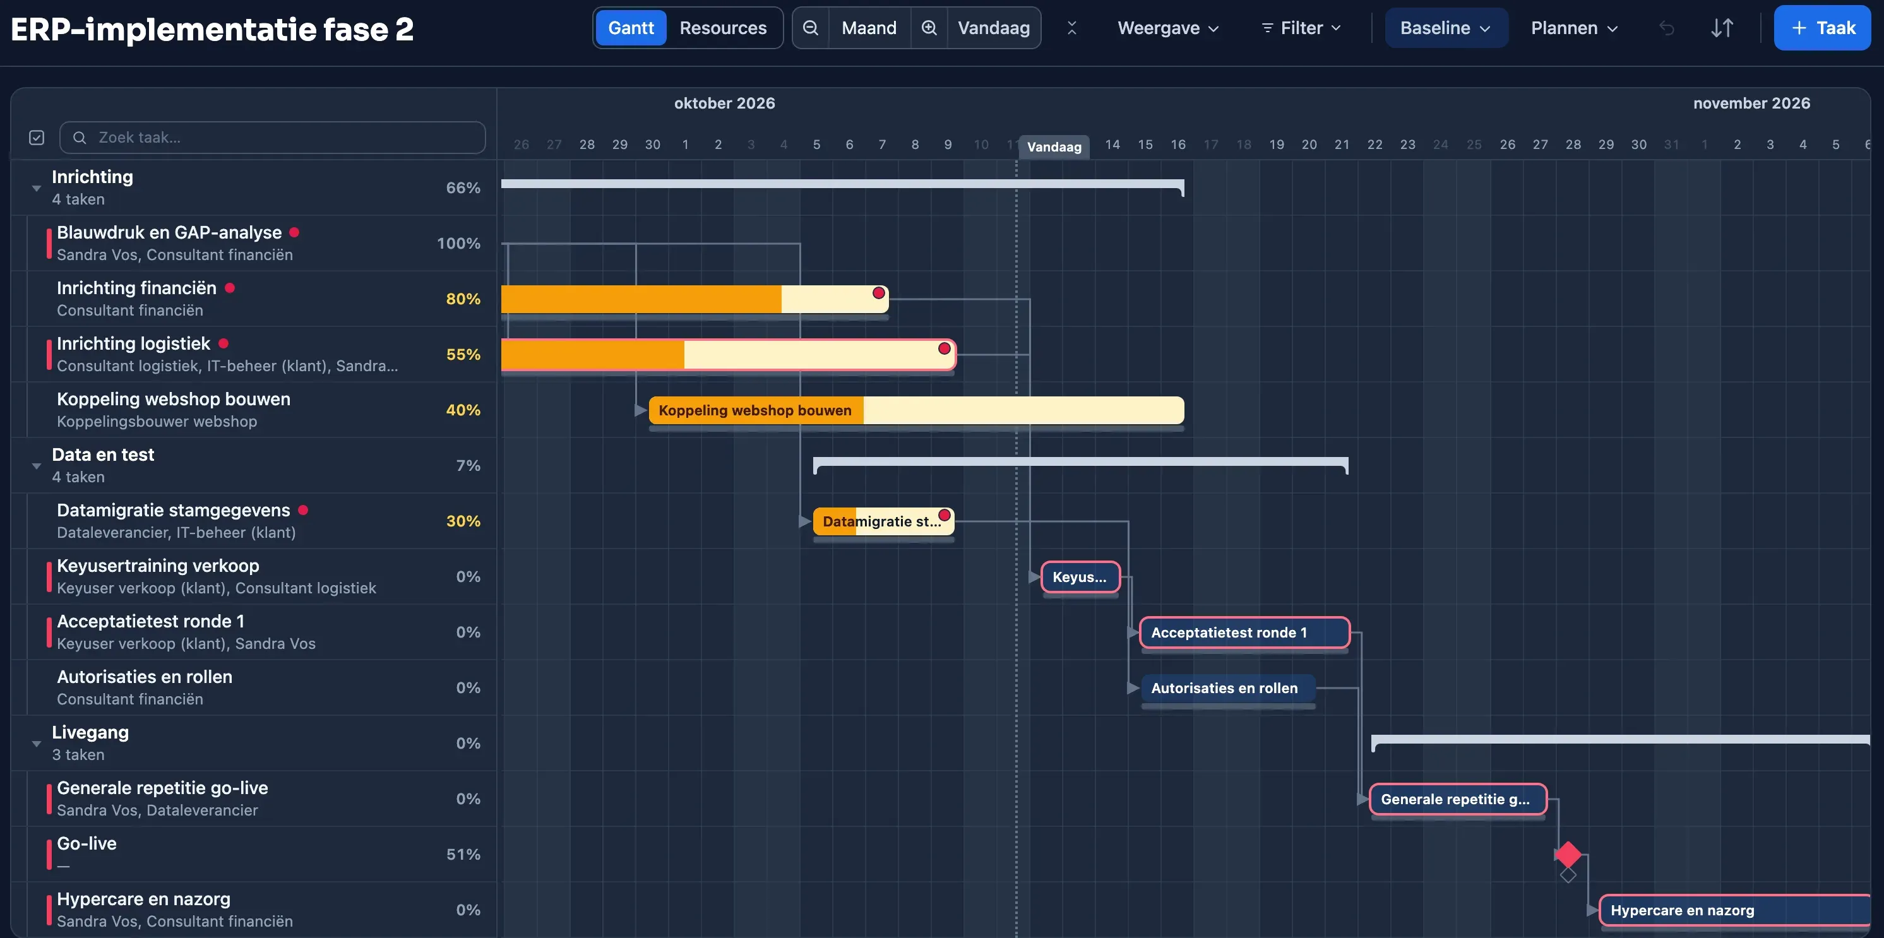Jump to today with Vandaag button
This screenshot has width=1884, height=938.
pyautogui.click(x=993, y=28)
